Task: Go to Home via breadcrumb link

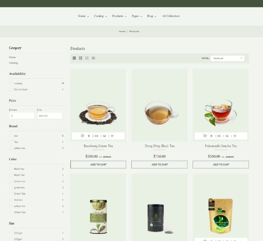Action: [x=122, y=31]
